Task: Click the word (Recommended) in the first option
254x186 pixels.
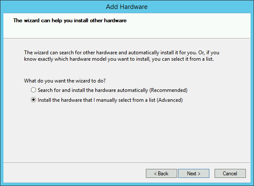Action: [x=168, y=90]
